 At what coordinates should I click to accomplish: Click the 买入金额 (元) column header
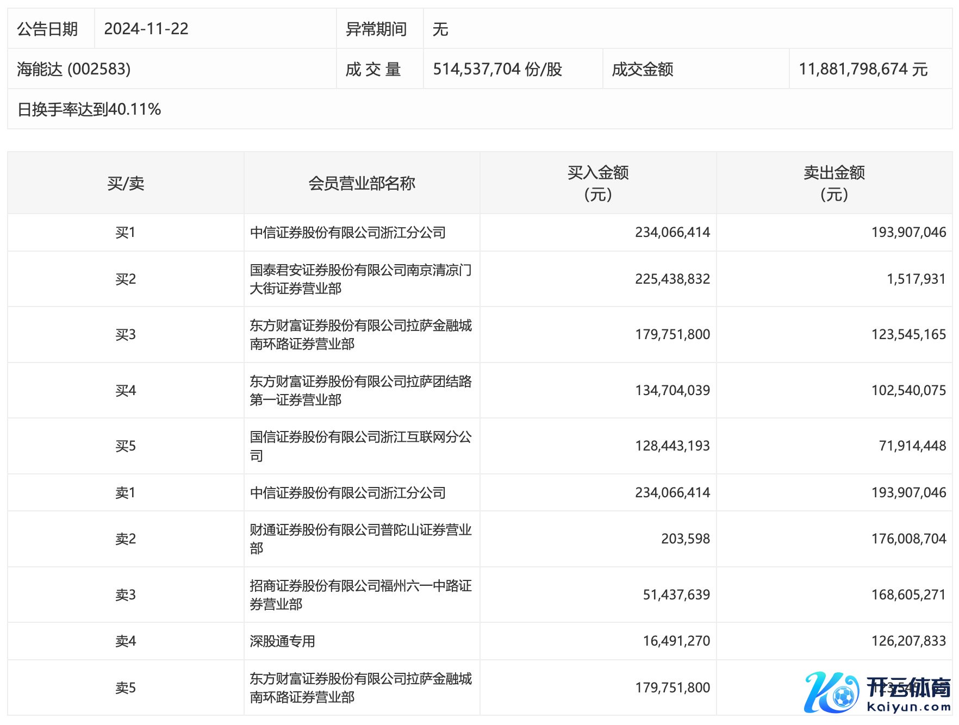597,183
